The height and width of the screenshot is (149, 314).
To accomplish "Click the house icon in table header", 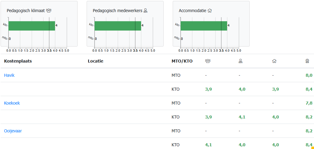I will coord(274,61).
